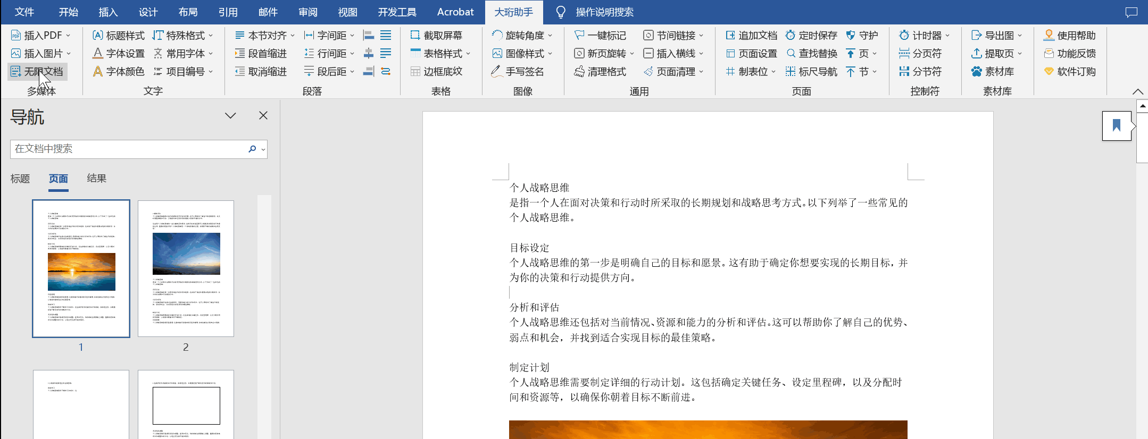Expand 图像样式 dropdown
Viewport: 1148px width, 439px height.
(550, 54)
